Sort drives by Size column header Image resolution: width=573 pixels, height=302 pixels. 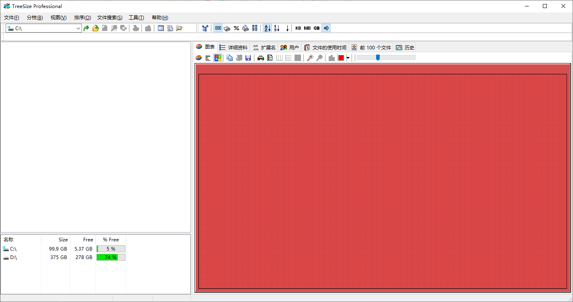point(56,239)
